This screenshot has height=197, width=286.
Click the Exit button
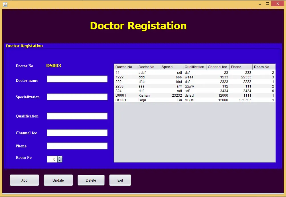tap(120, 180)
